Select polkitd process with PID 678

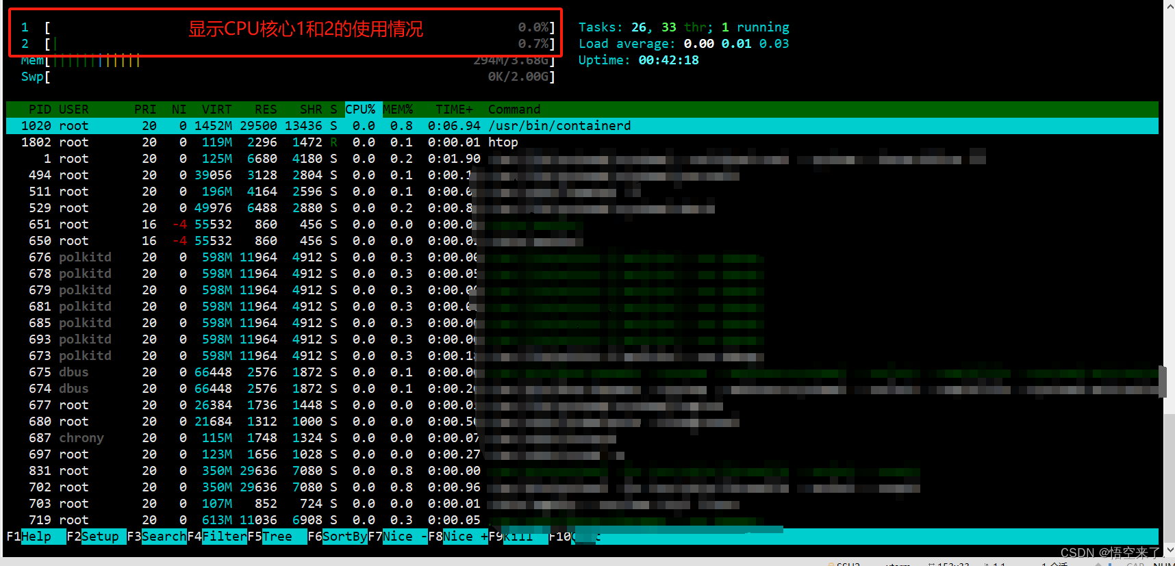click(x=582, y=274)
